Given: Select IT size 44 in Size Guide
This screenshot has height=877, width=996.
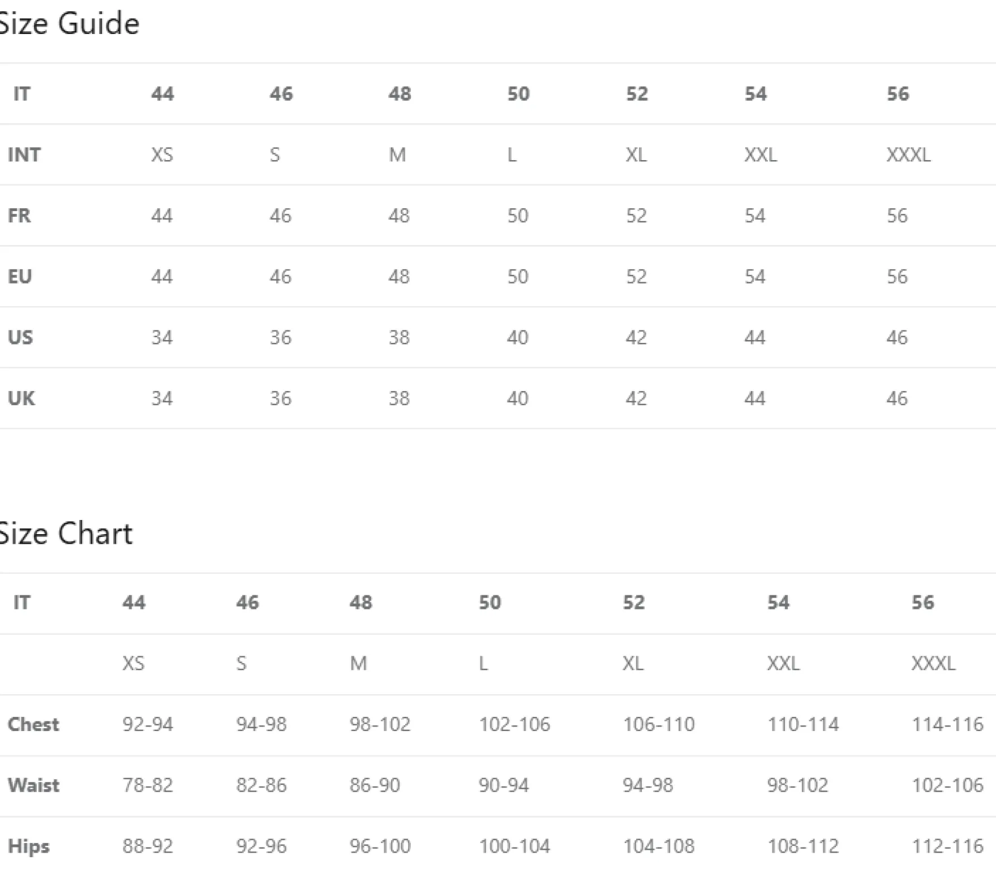Looking at the screenshot, I should (162, 93).
